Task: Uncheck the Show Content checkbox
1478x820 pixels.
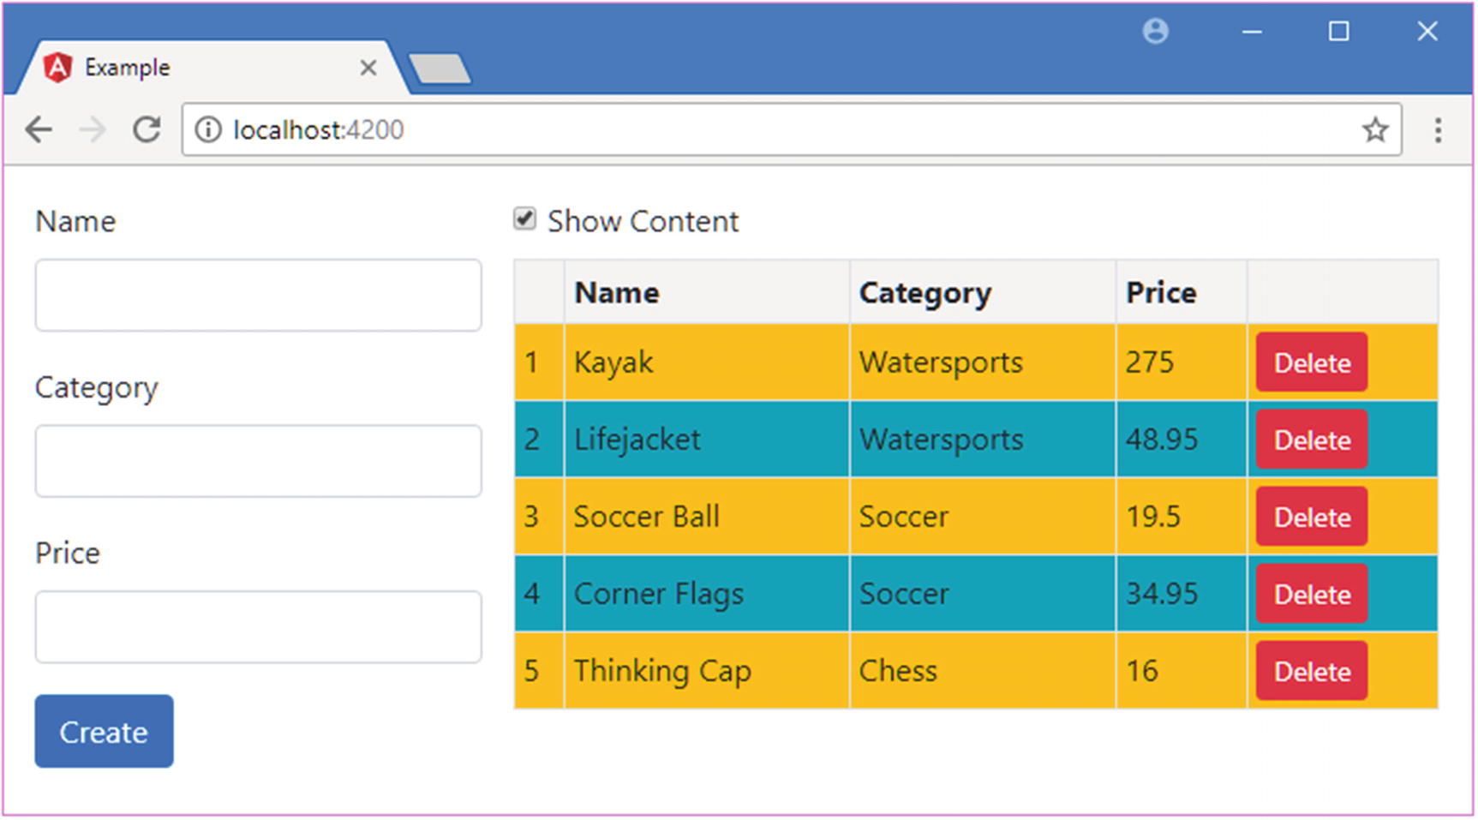Action: click(x=524, y=219)
